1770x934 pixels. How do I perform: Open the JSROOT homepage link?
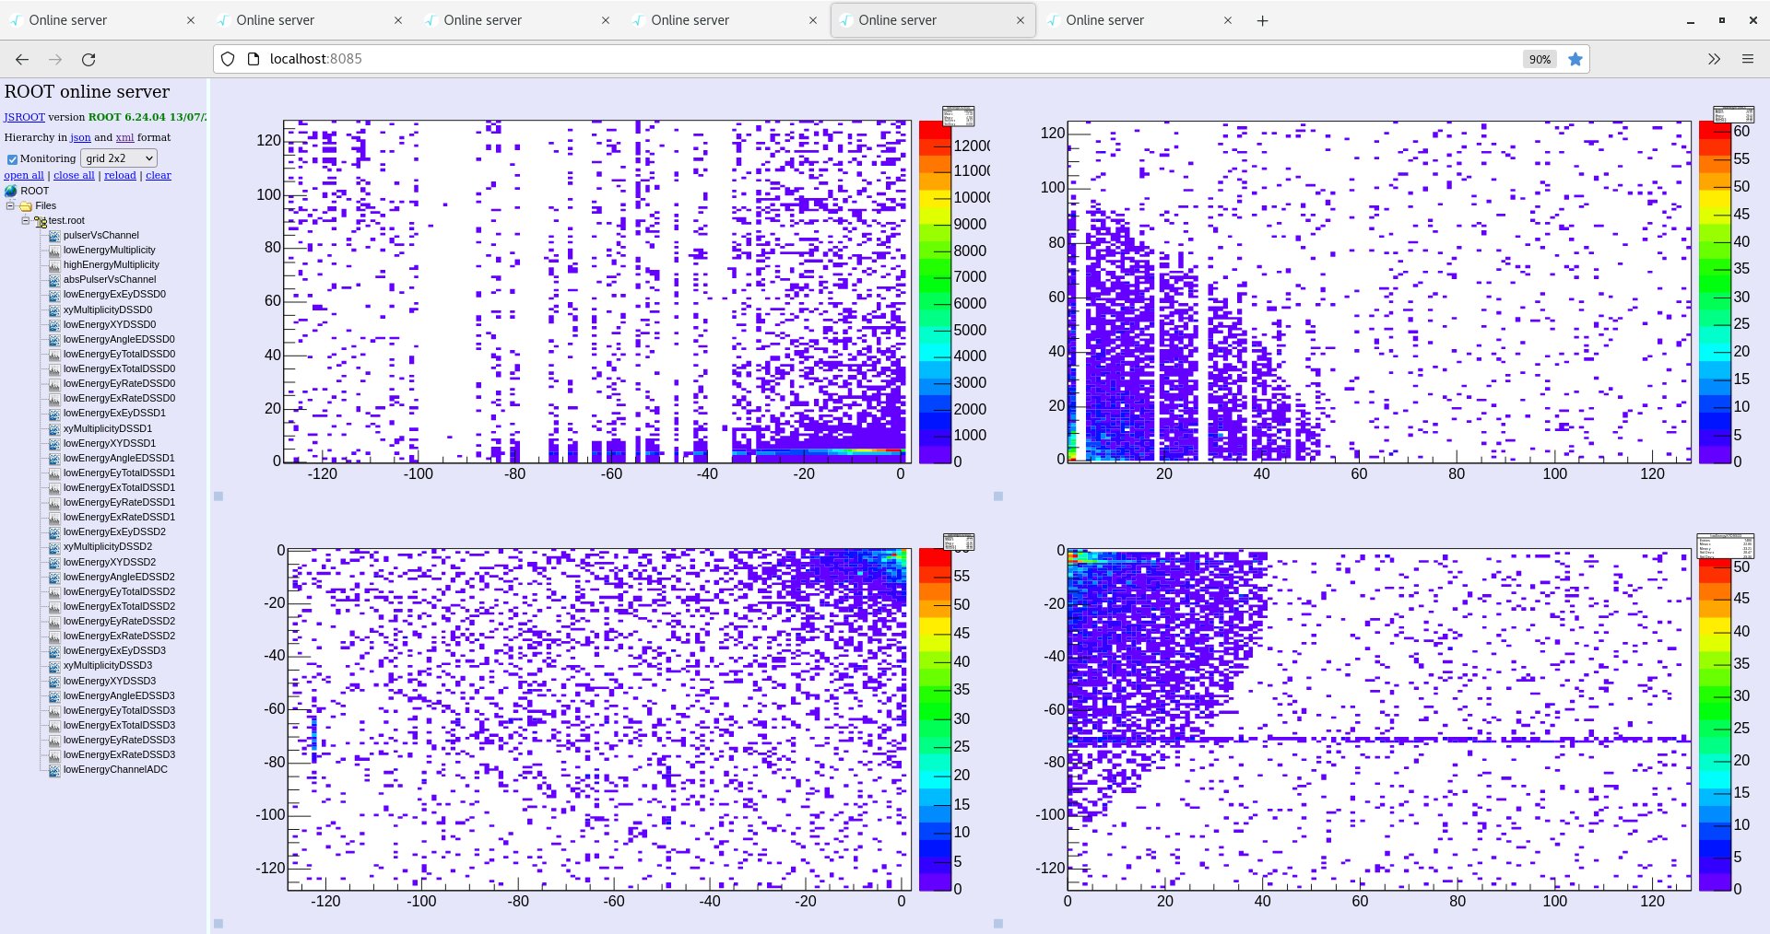tap(24, 117)
